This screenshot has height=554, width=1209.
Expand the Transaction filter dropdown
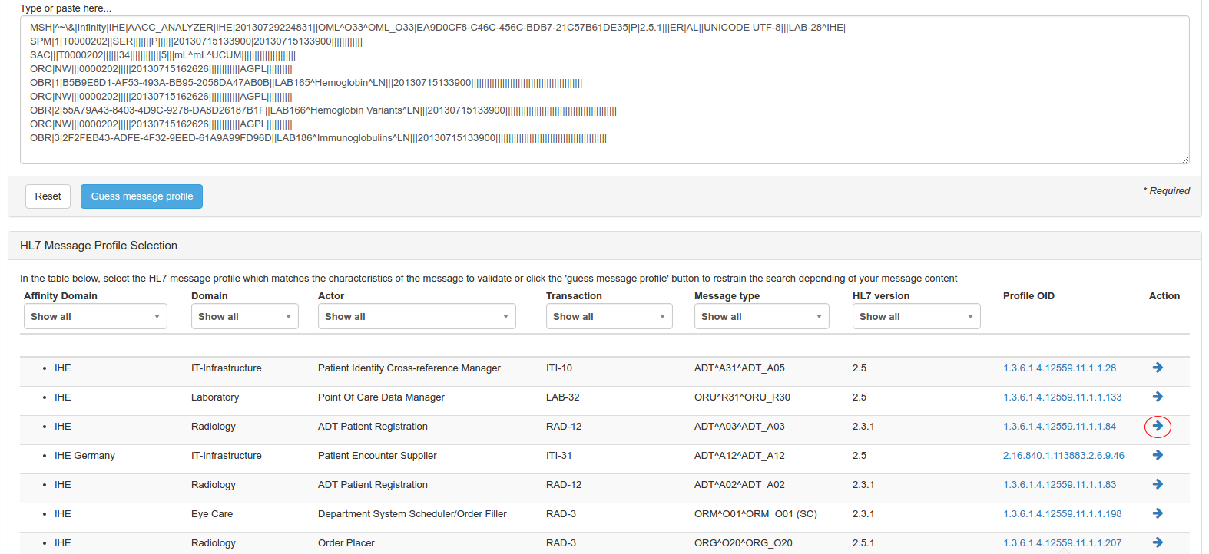click(608, 317)
